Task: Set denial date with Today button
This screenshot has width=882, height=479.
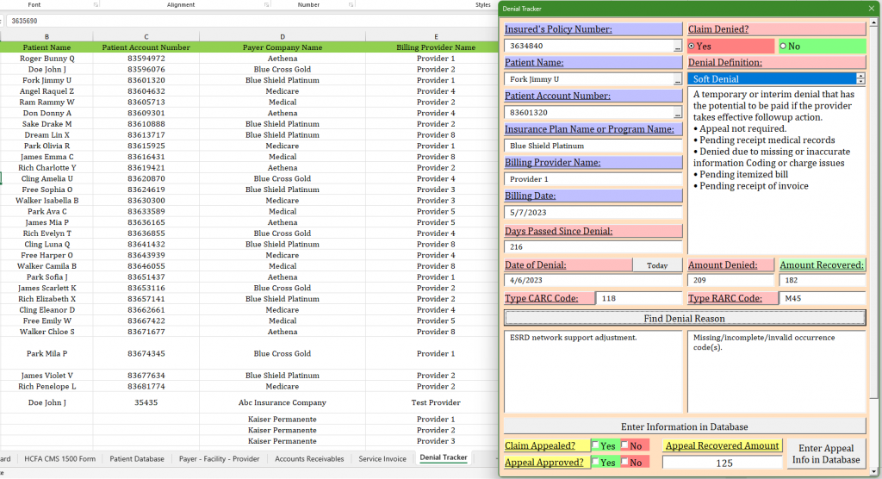Action: (x=657, y=265)
